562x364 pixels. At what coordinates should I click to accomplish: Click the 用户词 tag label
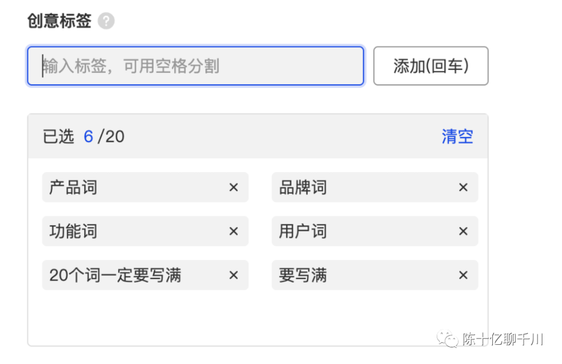tap(303, 231)
